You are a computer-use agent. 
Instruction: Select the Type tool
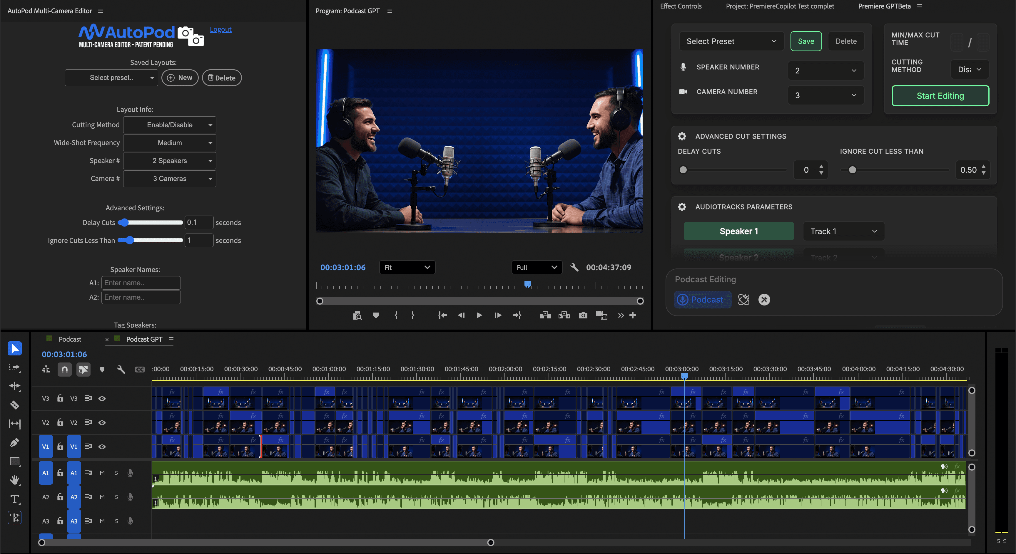point(15,499)
